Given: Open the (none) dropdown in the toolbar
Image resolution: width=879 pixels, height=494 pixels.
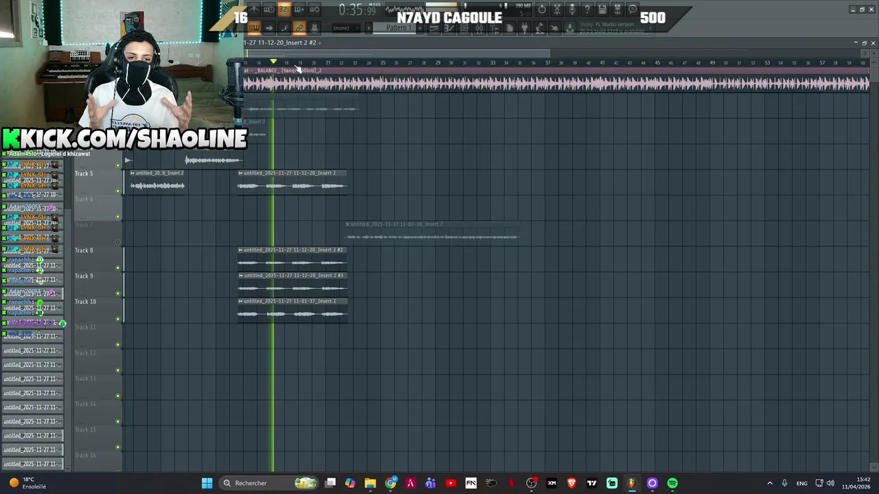Looking at the screenshot, I should (x=345, y=28).
